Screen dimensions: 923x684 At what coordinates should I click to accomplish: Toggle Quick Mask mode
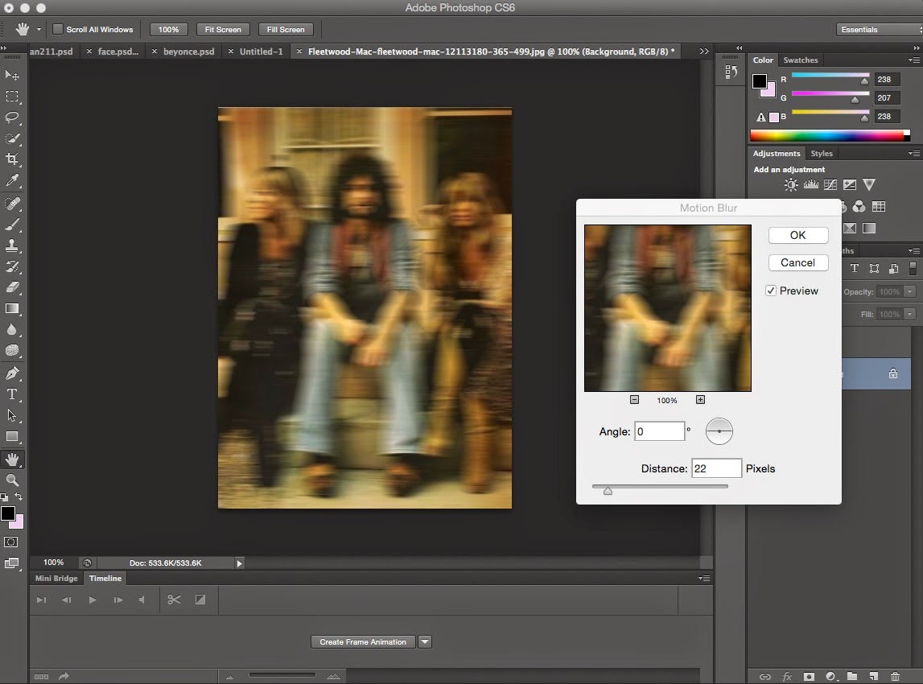click(11, 542)
